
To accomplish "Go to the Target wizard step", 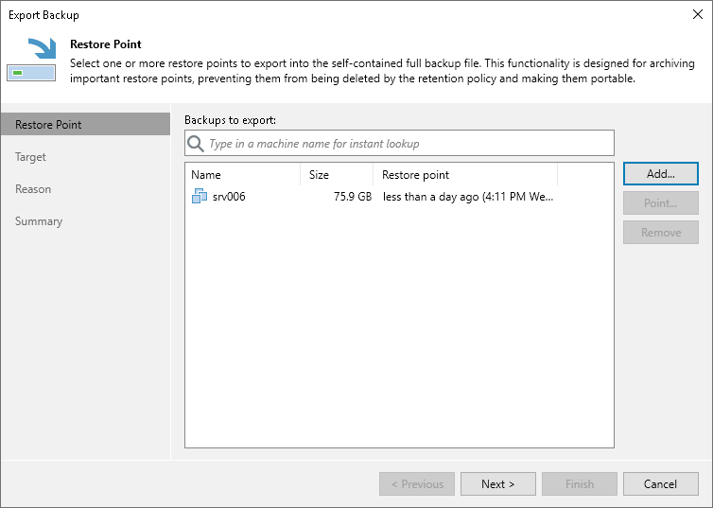I will pyautogui.click(x=31, y=157).
